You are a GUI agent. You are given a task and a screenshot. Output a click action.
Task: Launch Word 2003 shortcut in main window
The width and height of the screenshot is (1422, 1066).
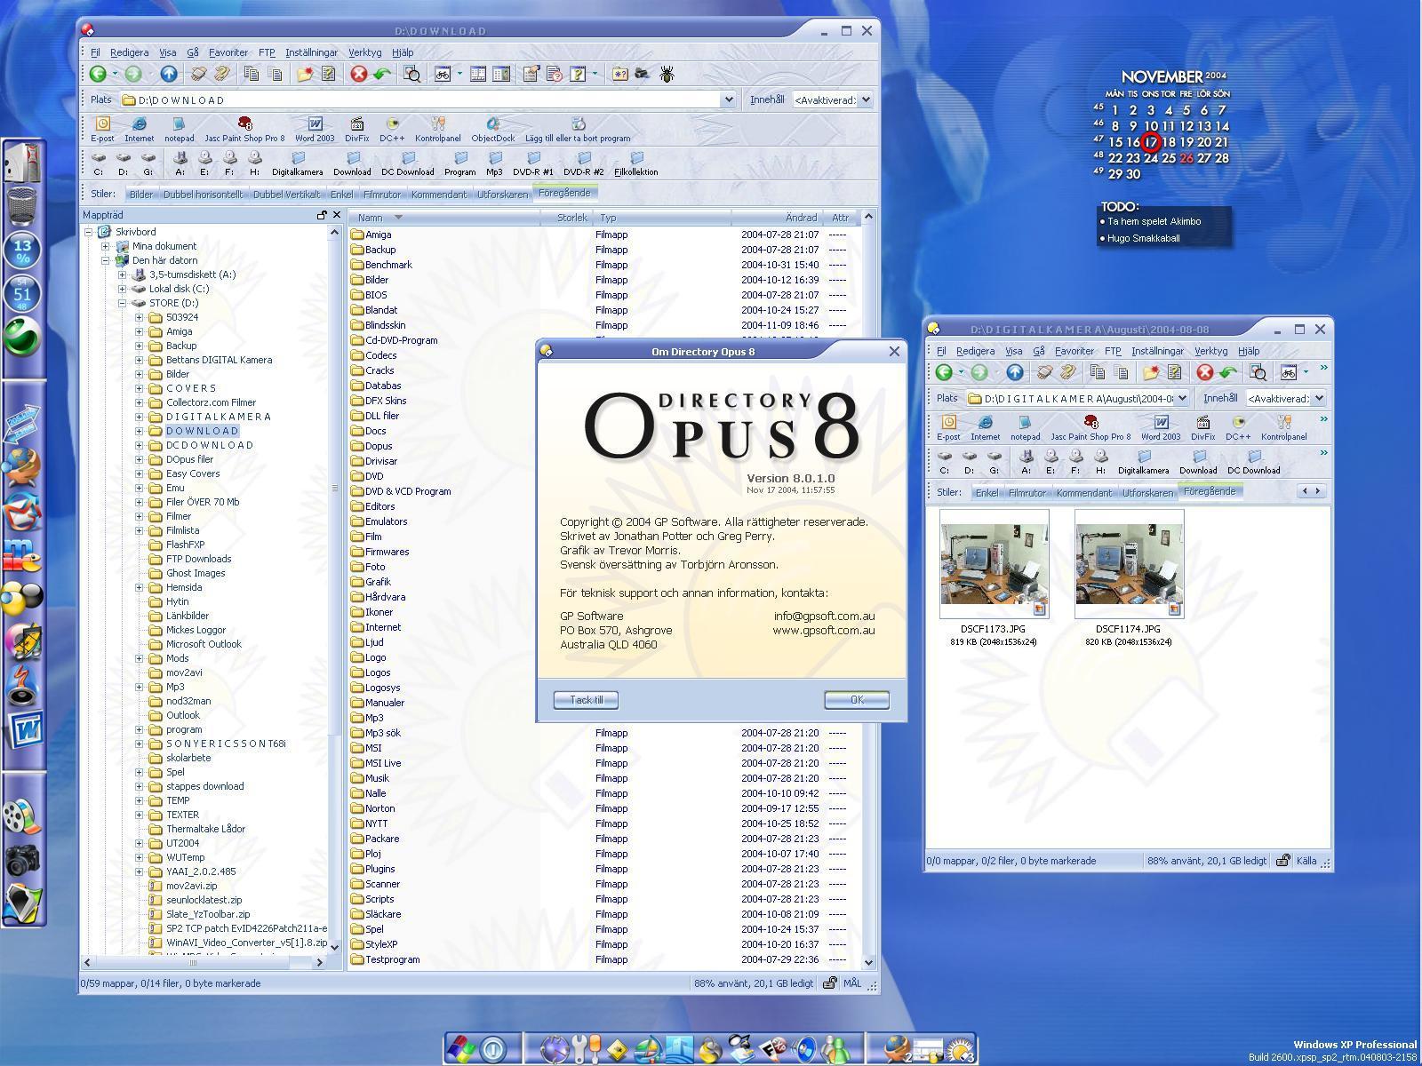click(315, 130)
